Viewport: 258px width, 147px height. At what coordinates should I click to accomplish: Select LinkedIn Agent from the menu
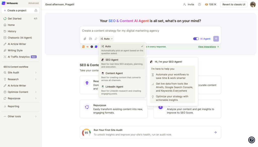122,90
